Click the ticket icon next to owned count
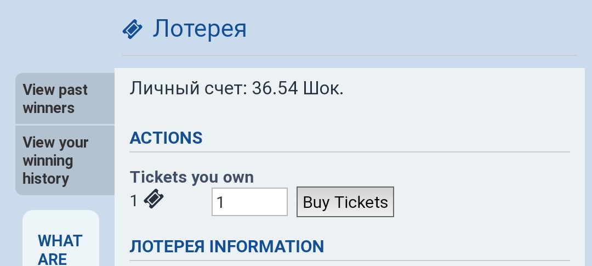 tap(153, 199)
